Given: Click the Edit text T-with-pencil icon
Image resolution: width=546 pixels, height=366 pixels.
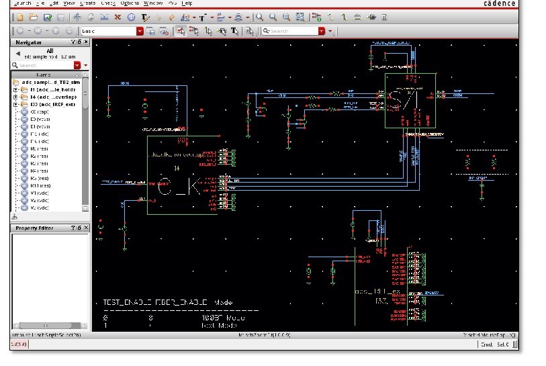Looking at the screenshot, I should (x=145, y=17).
